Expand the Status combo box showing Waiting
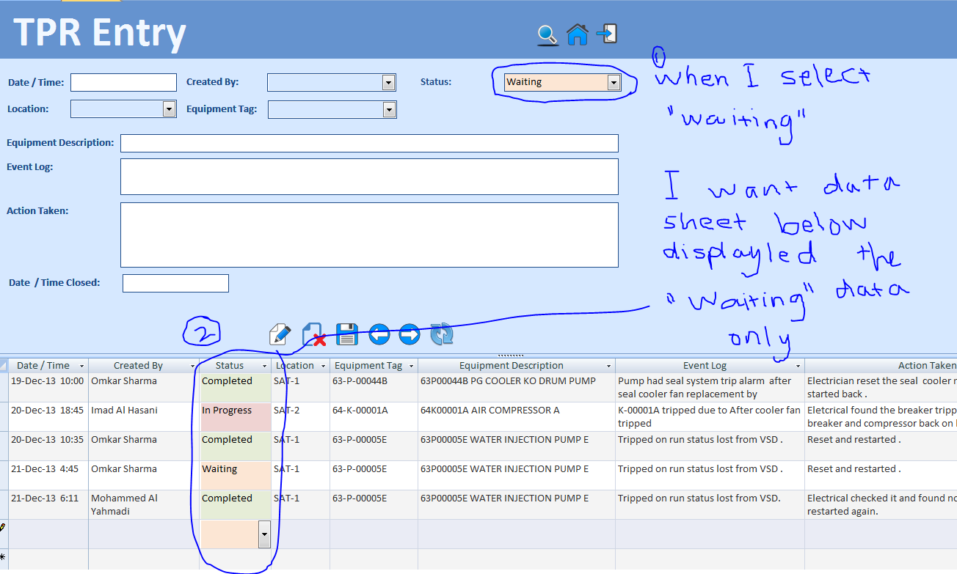 pos(614,82)
